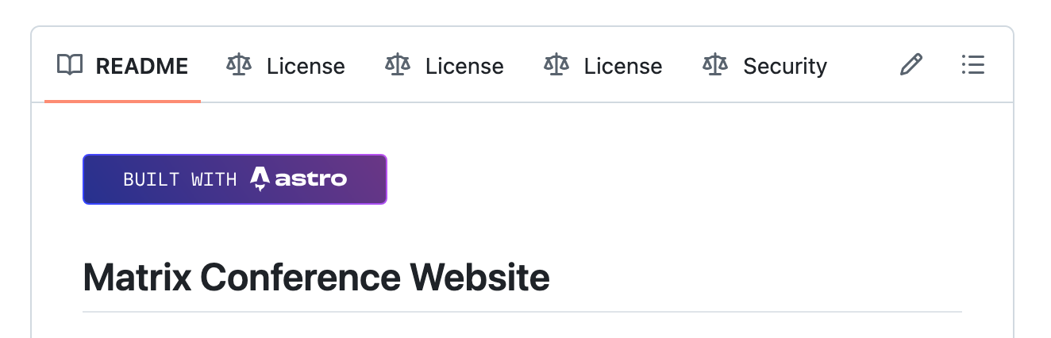Open the third License tab label
Viewport: 1051px width, 338px height.
pos(623,66)
